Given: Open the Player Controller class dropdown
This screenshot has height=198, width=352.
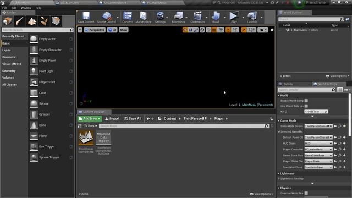Looking at the screenshot, I should pyautogui.click(x=318, y=149).
